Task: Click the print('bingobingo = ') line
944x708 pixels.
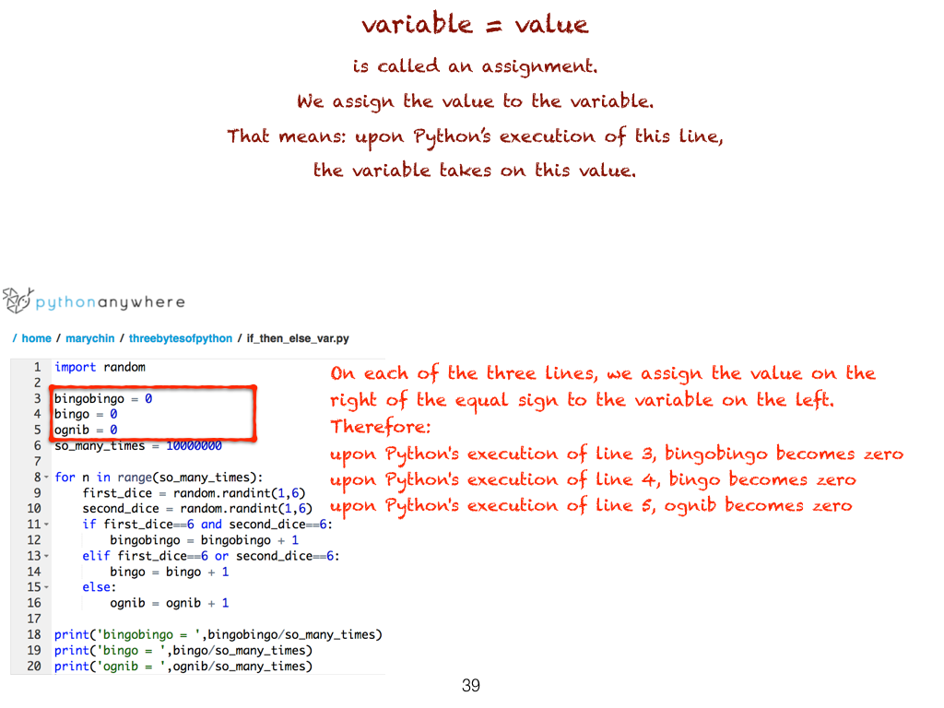Action: (x=218, y=634)
